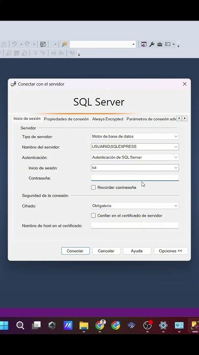Click the Cancelar button
Screen dimensions: 199x355
click(106, 251)
